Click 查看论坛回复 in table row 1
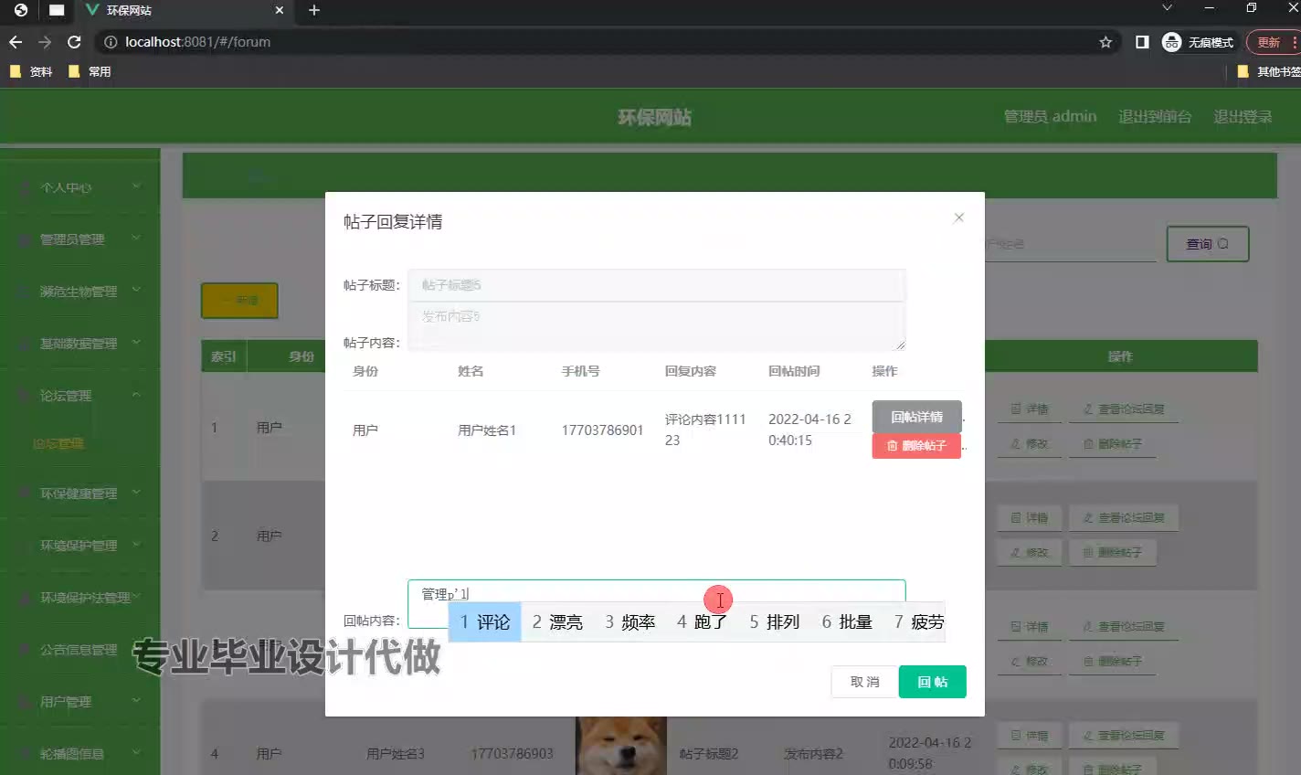 coord(1124,409)
